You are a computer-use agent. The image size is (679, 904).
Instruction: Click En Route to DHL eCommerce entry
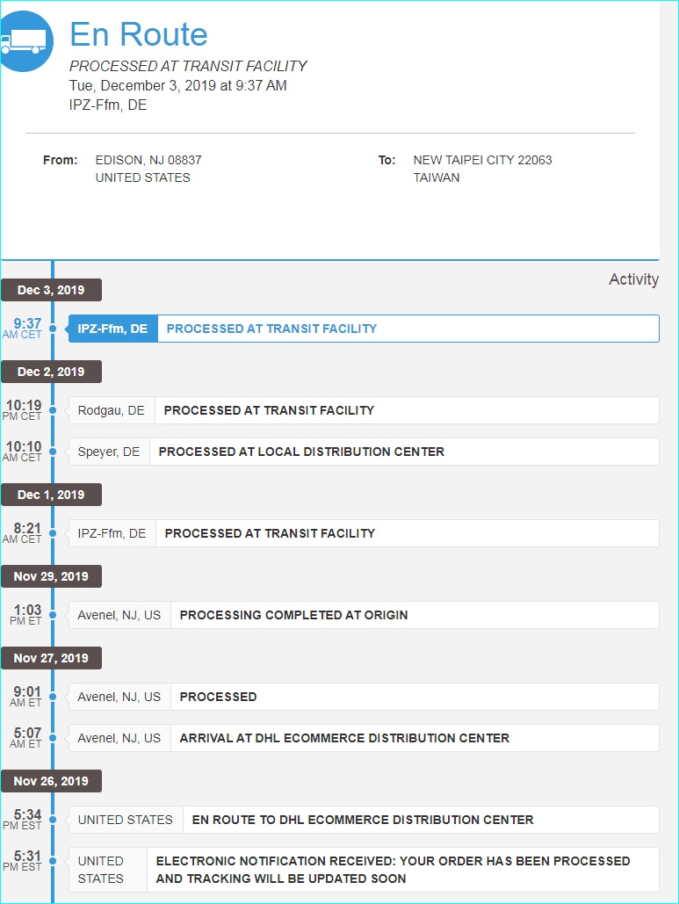point(363,820)
